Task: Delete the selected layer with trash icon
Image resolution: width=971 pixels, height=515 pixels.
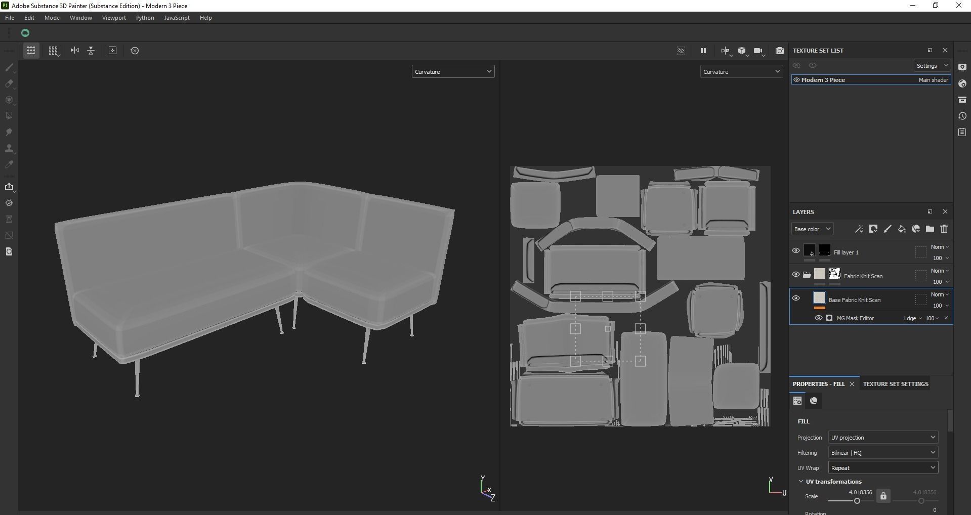Action: [x=944, y=229]
